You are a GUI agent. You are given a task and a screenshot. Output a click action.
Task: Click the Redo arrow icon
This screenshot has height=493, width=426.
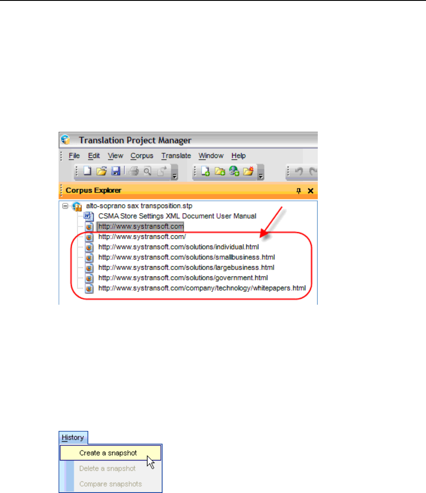tap(313, 171)
